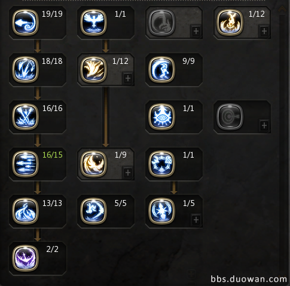Viewport: 290px width, 286px height.
Task: Click the spinning dash skill at 5/5
Action: tap(93, 211)
